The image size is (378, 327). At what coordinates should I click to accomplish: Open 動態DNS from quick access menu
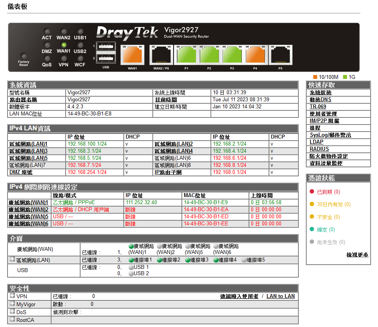pos(320,100)
